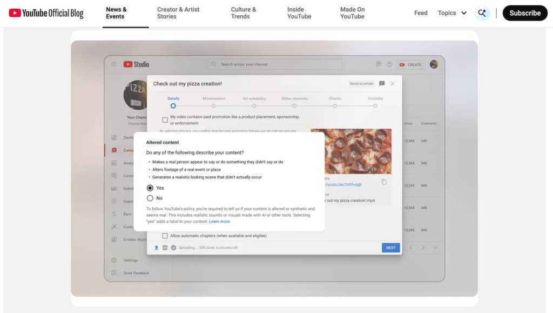Click 'Check out my pizza creation!' title
The image size is (553, 313).
click(x=187, y=84)
